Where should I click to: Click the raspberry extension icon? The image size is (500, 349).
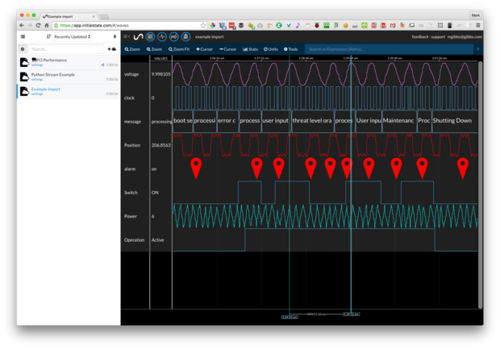pos(317,25)
